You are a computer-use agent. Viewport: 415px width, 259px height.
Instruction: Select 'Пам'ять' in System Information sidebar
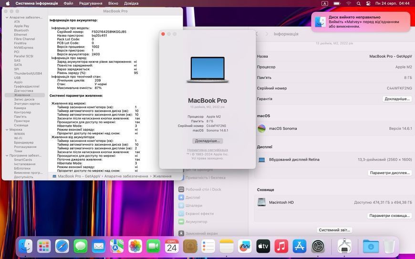coord(21,117)
